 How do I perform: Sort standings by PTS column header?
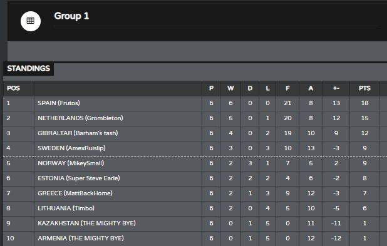pyautogui.click(x=364, y=88)
